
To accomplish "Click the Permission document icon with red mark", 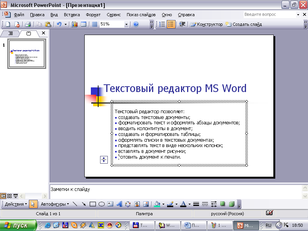I will [x=17, y=24].
